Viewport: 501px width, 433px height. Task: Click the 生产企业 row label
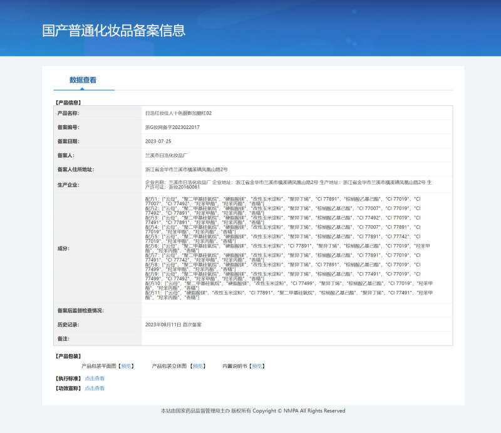[x=68, y=185]
